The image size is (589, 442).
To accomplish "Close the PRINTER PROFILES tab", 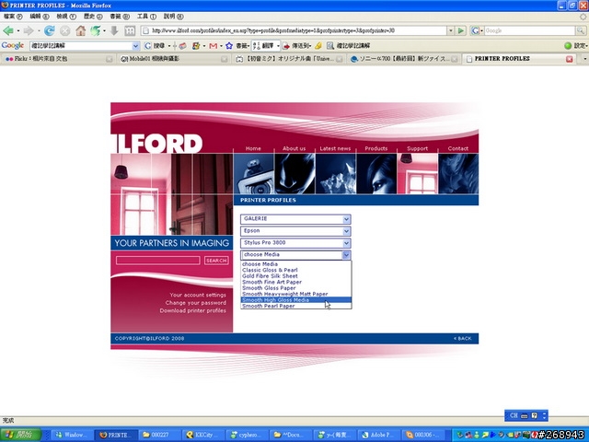I will [569, 59].
